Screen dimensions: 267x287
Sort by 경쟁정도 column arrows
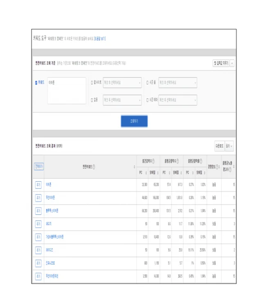[219, 167]
